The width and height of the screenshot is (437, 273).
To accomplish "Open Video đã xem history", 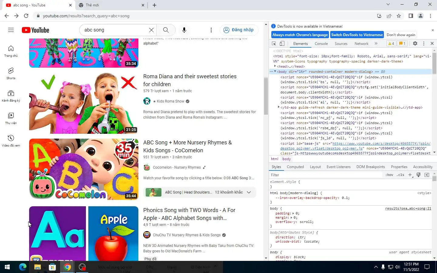I will pyautogui.click(x=11, y=141).
